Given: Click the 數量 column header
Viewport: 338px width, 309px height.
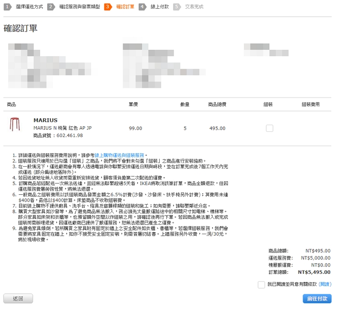Looking at the screenshot, I should pos(185,104).
